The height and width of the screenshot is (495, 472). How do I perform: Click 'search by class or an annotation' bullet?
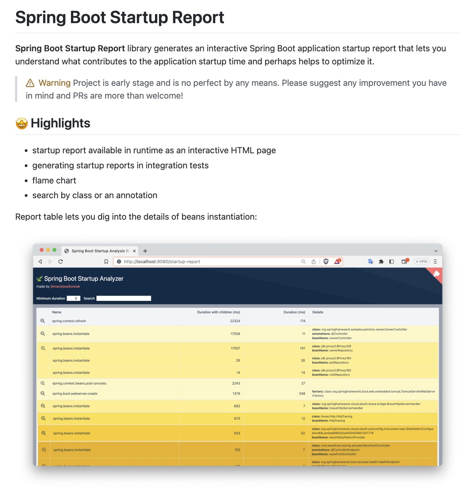pyautogui.click(x=95, y=195)
